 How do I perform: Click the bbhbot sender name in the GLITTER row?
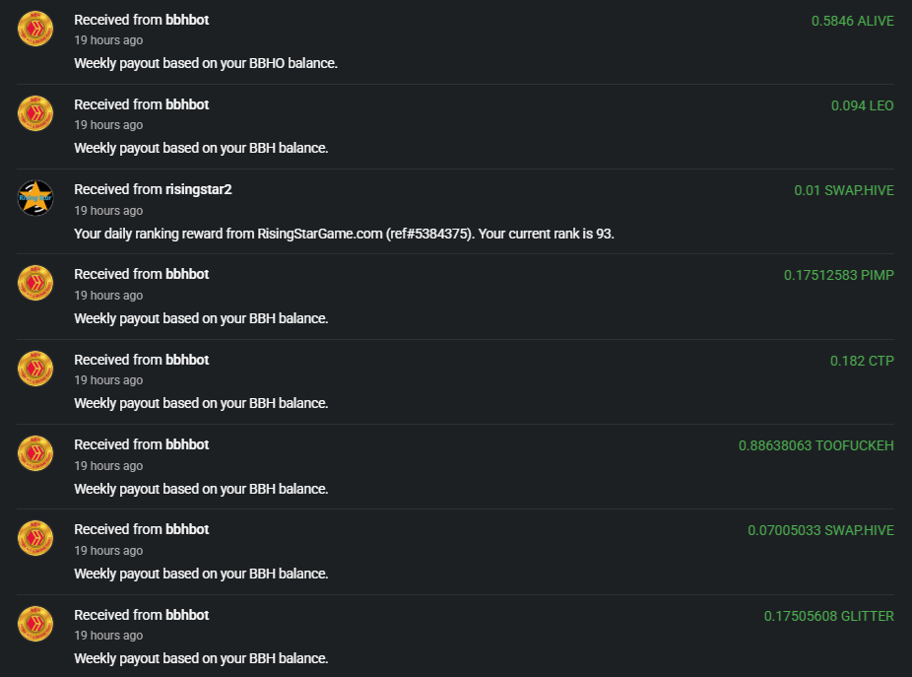click(x=187, y=615)
